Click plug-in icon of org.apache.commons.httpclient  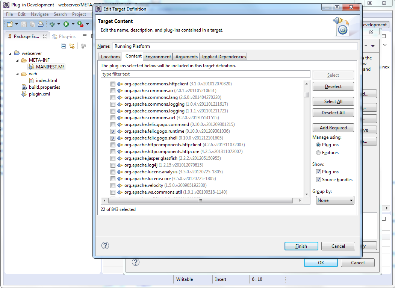point(120,84)
